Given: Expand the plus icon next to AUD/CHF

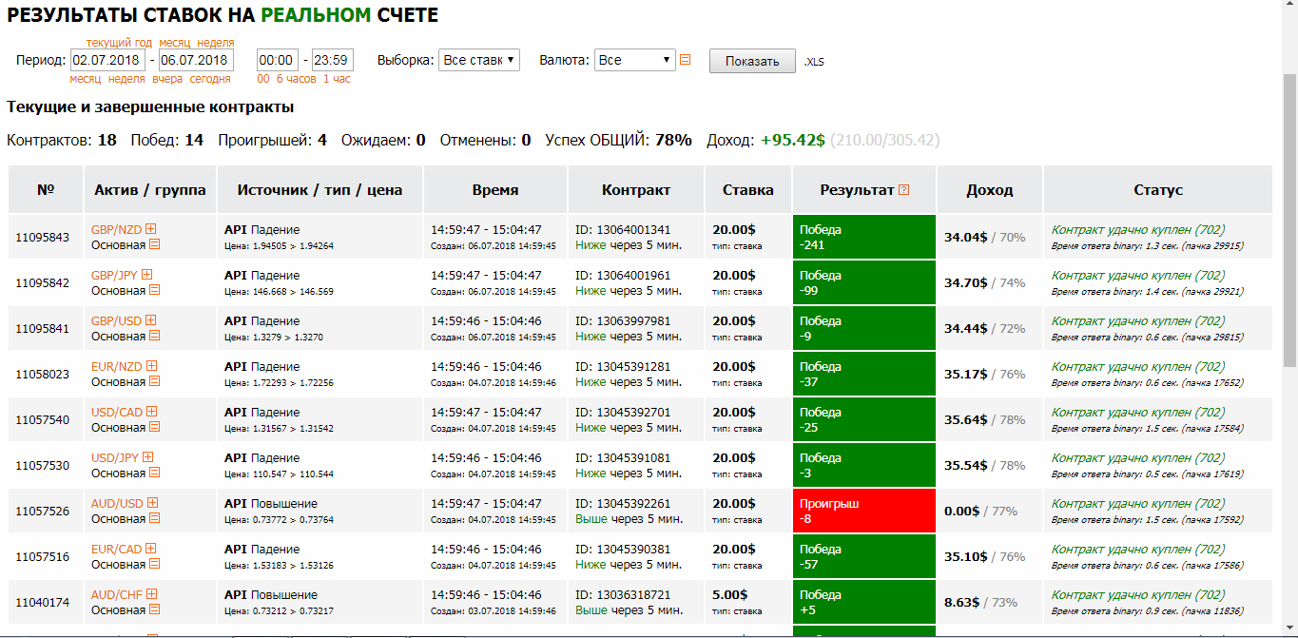Looking at the screenshot, I should tap(151, 594).
